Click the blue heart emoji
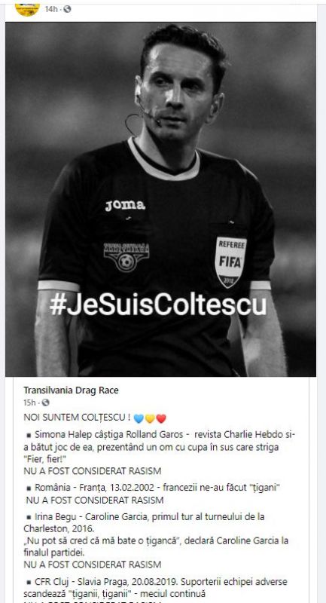 [139, 418]
